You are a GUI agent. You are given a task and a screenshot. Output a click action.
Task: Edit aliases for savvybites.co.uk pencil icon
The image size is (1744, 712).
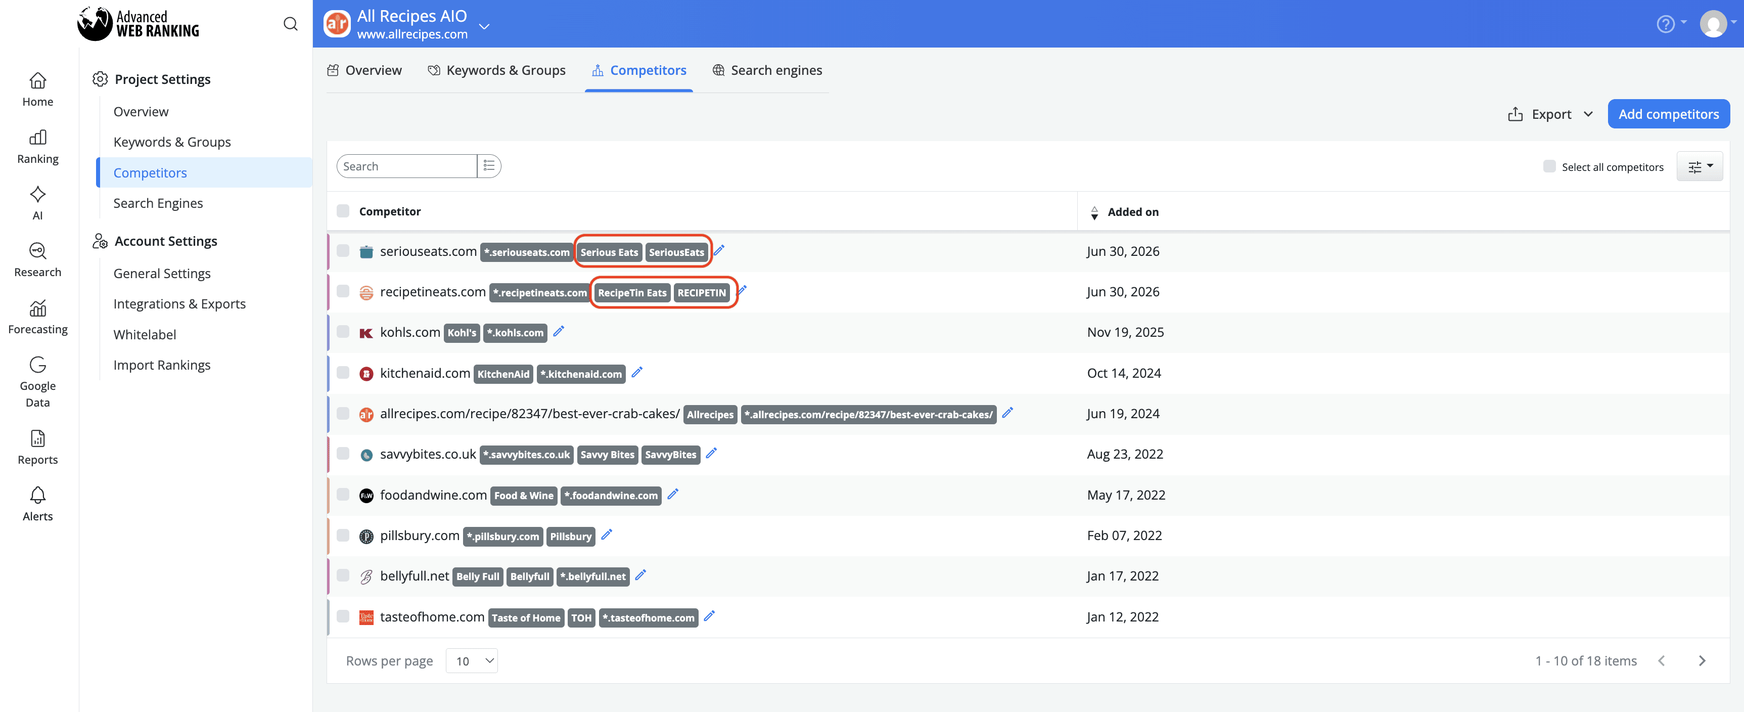tap(711, 453)
